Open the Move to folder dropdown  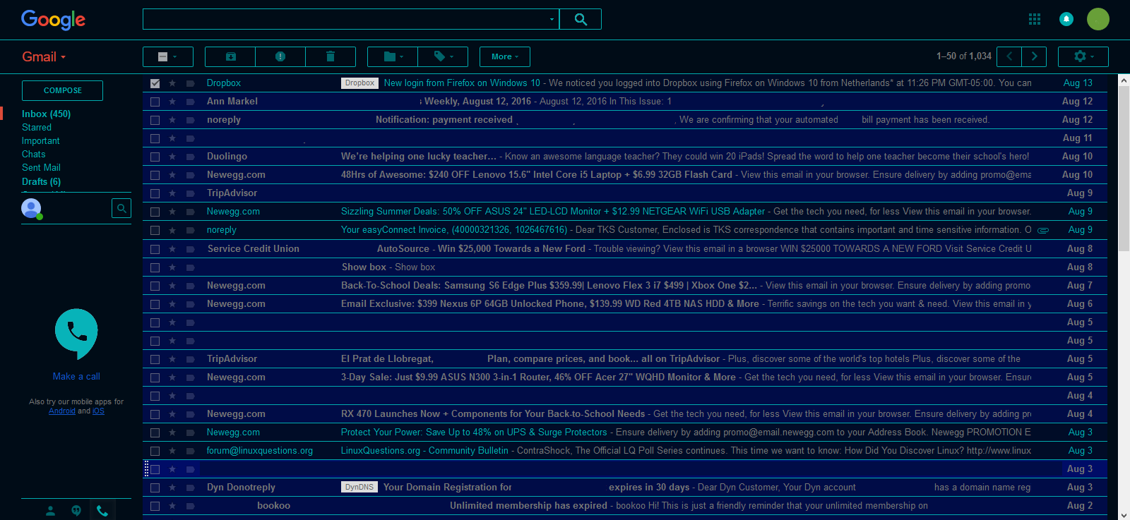tap(393, 56)
